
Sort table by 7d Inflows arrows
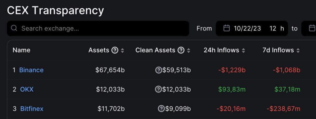298,51
